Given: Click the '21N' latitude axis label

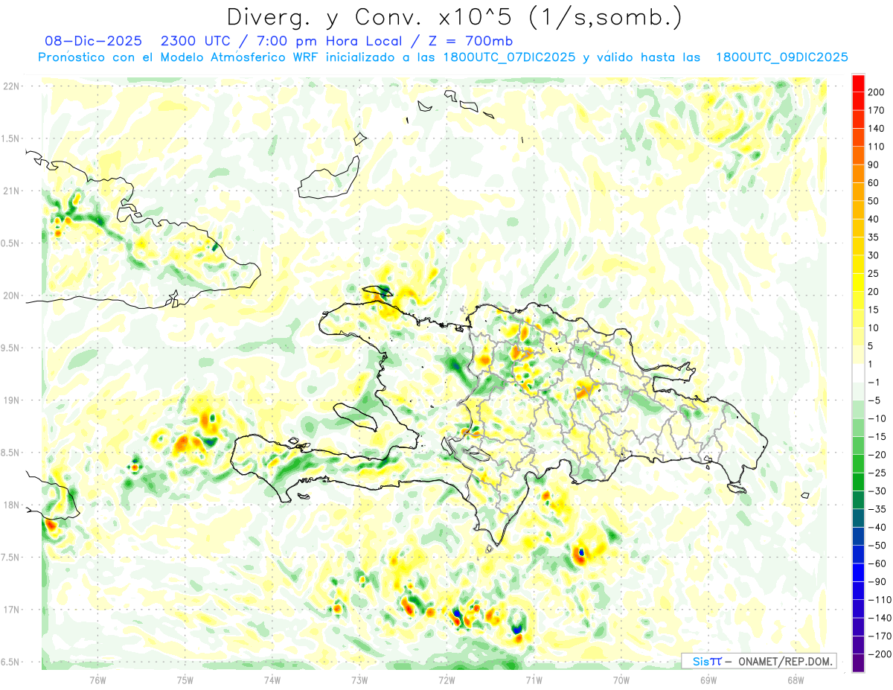Looking at the screenshot, I should (x=12, y=191).
